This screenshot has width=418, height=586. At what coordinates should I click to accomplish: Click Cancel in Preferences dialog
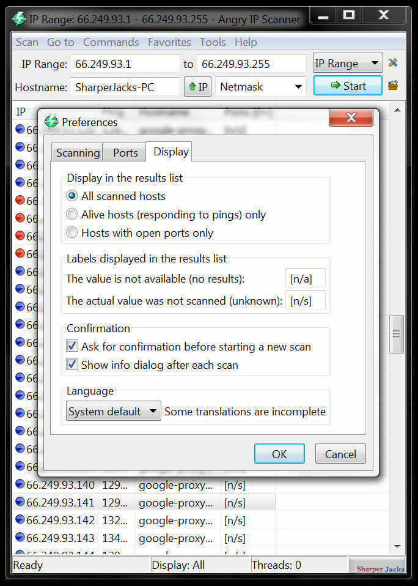(340, 454)
